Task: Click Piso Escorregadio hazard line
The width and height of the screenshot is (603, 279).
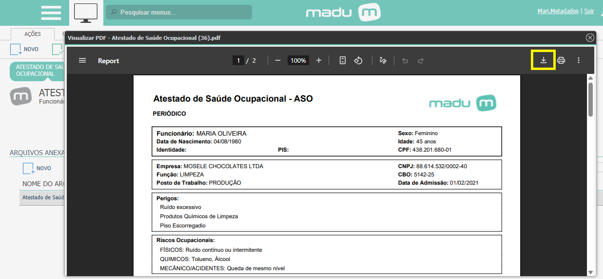Action: click(x=183, y=226)
